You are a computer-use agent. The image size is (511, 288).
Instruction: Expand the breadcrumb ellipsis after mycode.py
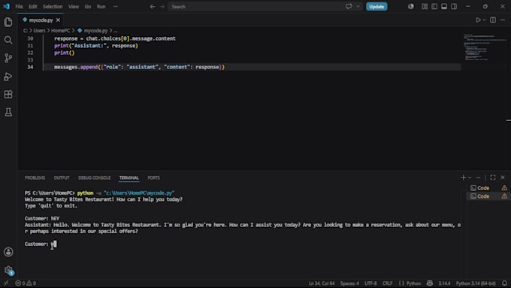point(116,31)
